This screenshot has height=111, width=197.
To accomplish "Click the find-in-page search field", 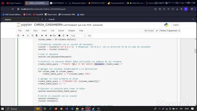I will point(21,19).
